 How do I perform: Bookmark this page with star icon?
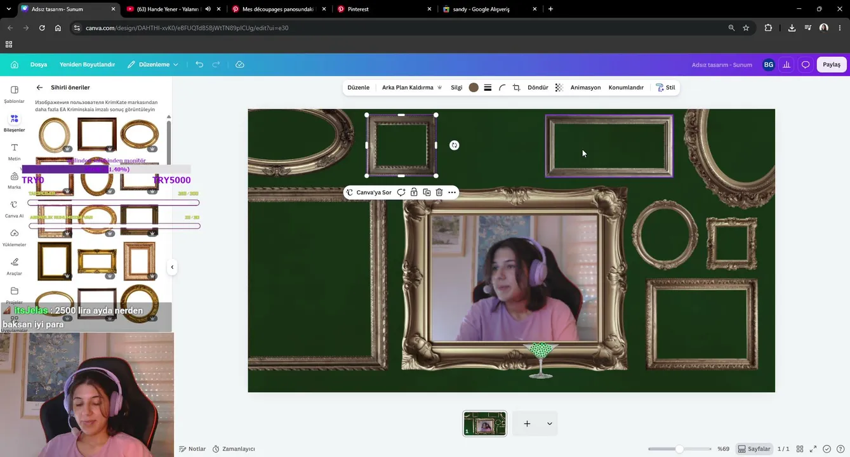pyautogui.click(x=746, y=28)
